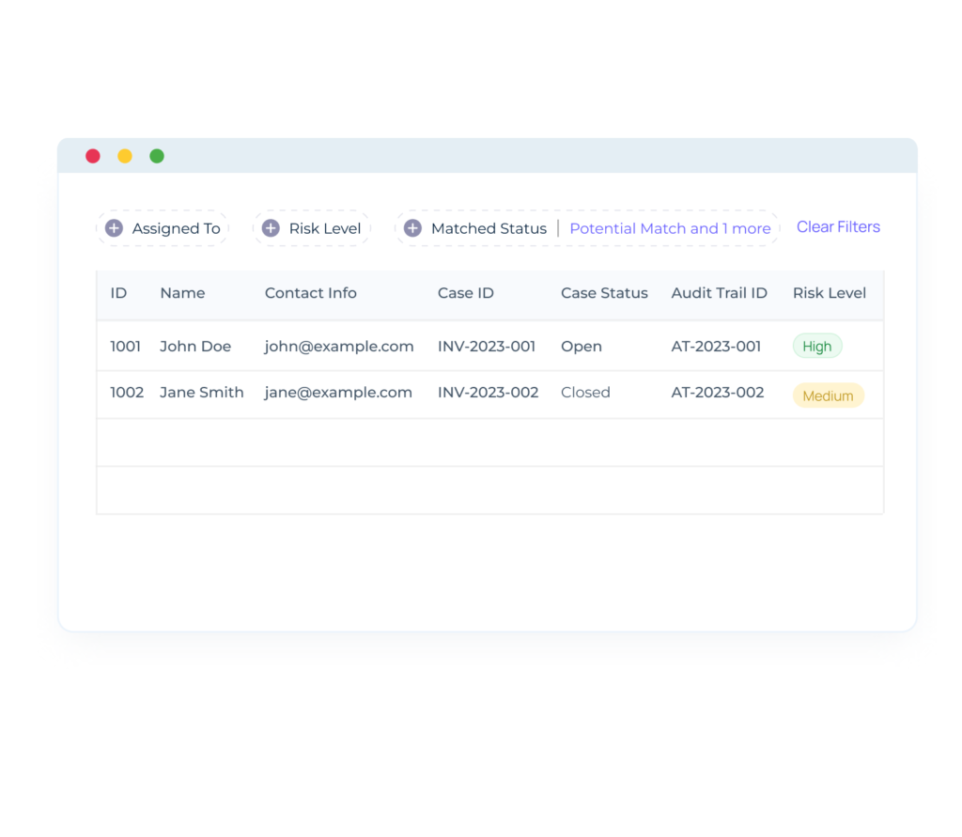Click the yellow traffic light circle
Viewport: 962px width, 837px height.
[124, 156]
